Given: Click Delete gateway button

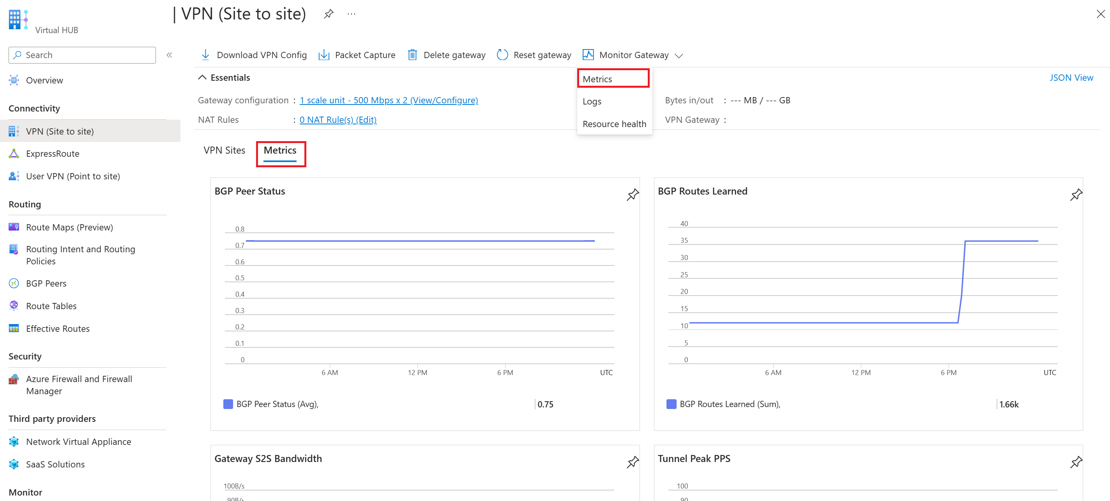Looking at the screenshot, I should (x=446, y=55).
